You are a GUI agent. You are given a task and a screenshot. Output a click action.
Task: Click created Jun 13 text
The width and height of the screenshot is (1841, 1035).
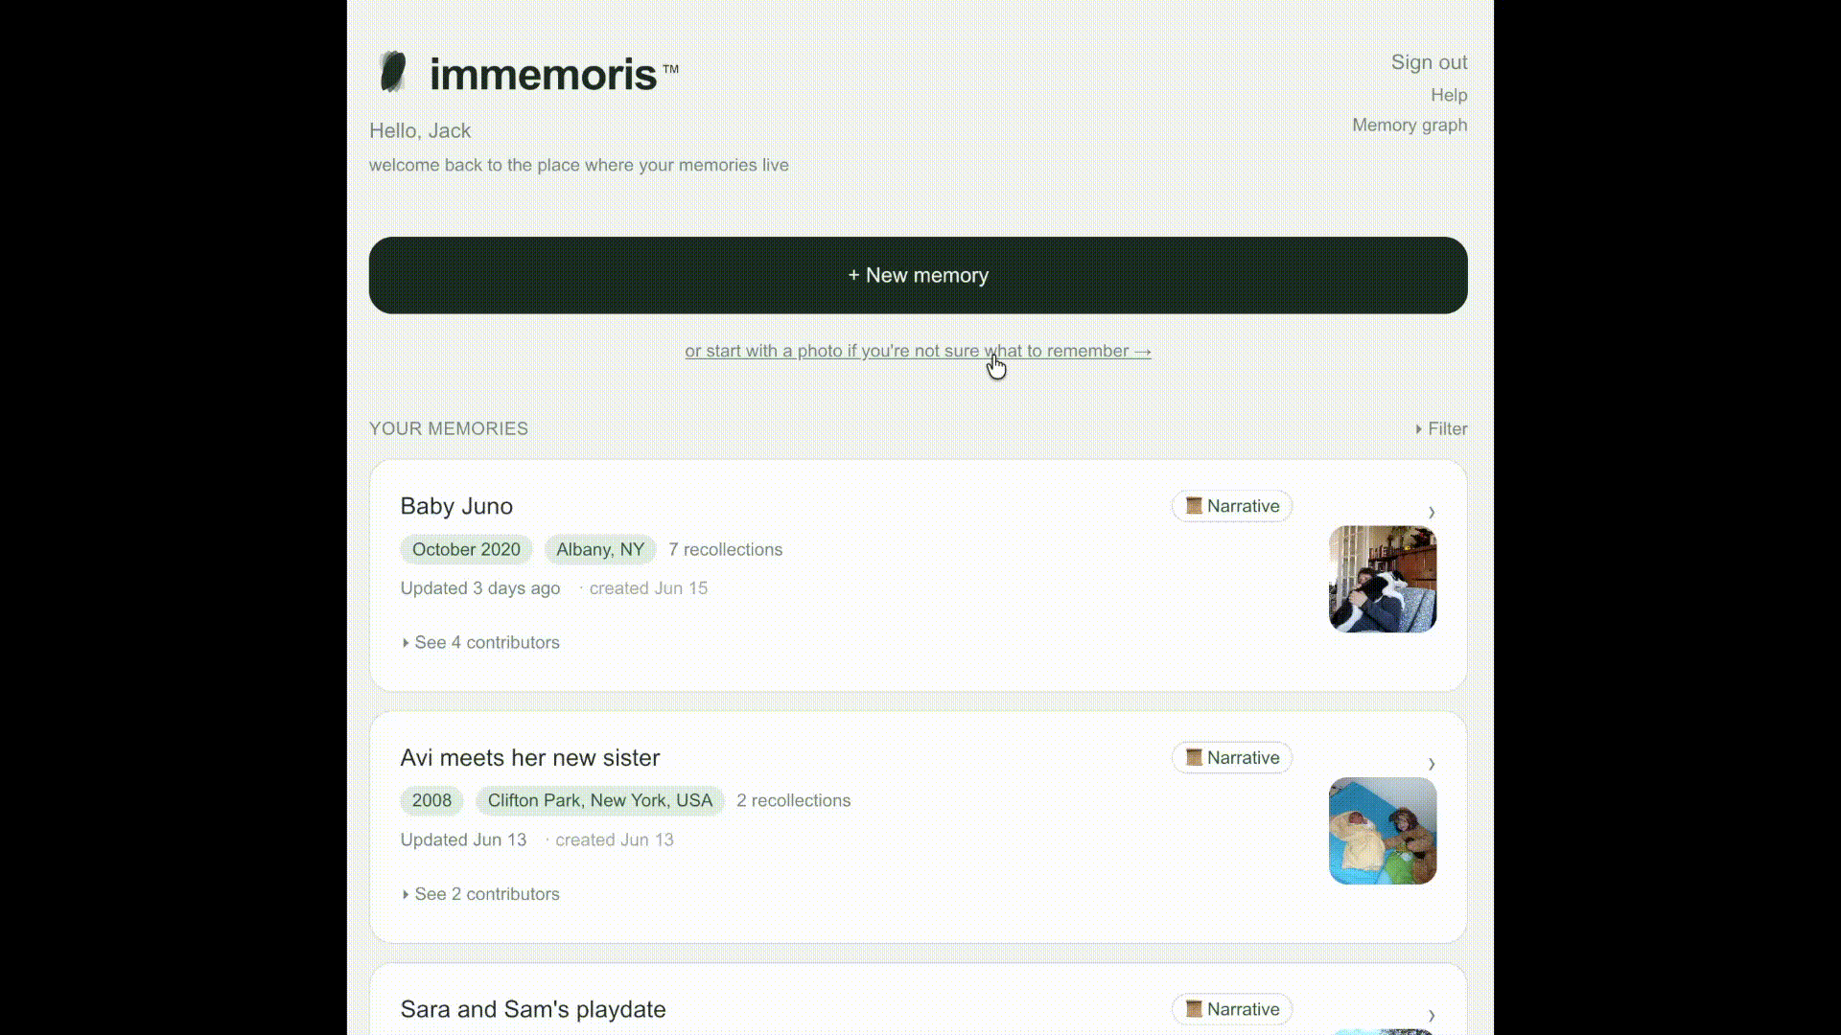pyautogui.click(x=615, y=839)
